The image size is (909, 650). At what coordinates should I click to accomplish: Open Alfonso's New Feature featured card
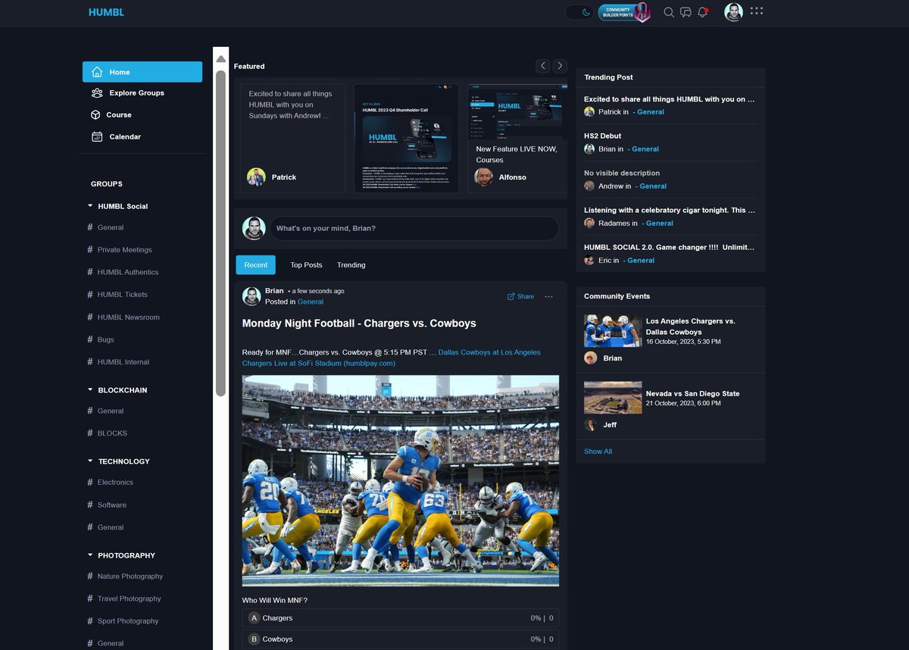click(517, 138)
